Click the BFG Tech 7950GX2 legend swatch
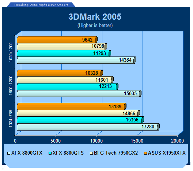The height and width of the screenshot is (171, 193). pyautogui.click(x=91, y=153)
